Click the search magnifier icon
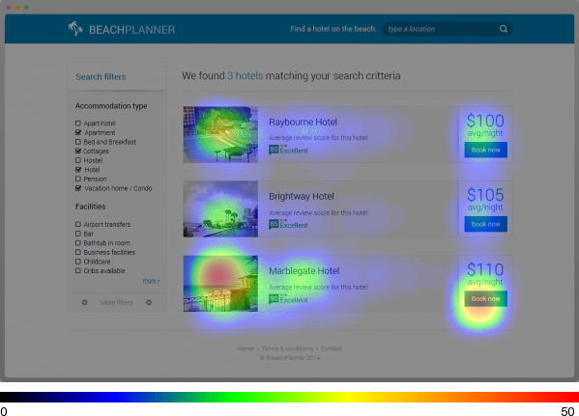This screenshot has height=416, width=579. point(504,29)
